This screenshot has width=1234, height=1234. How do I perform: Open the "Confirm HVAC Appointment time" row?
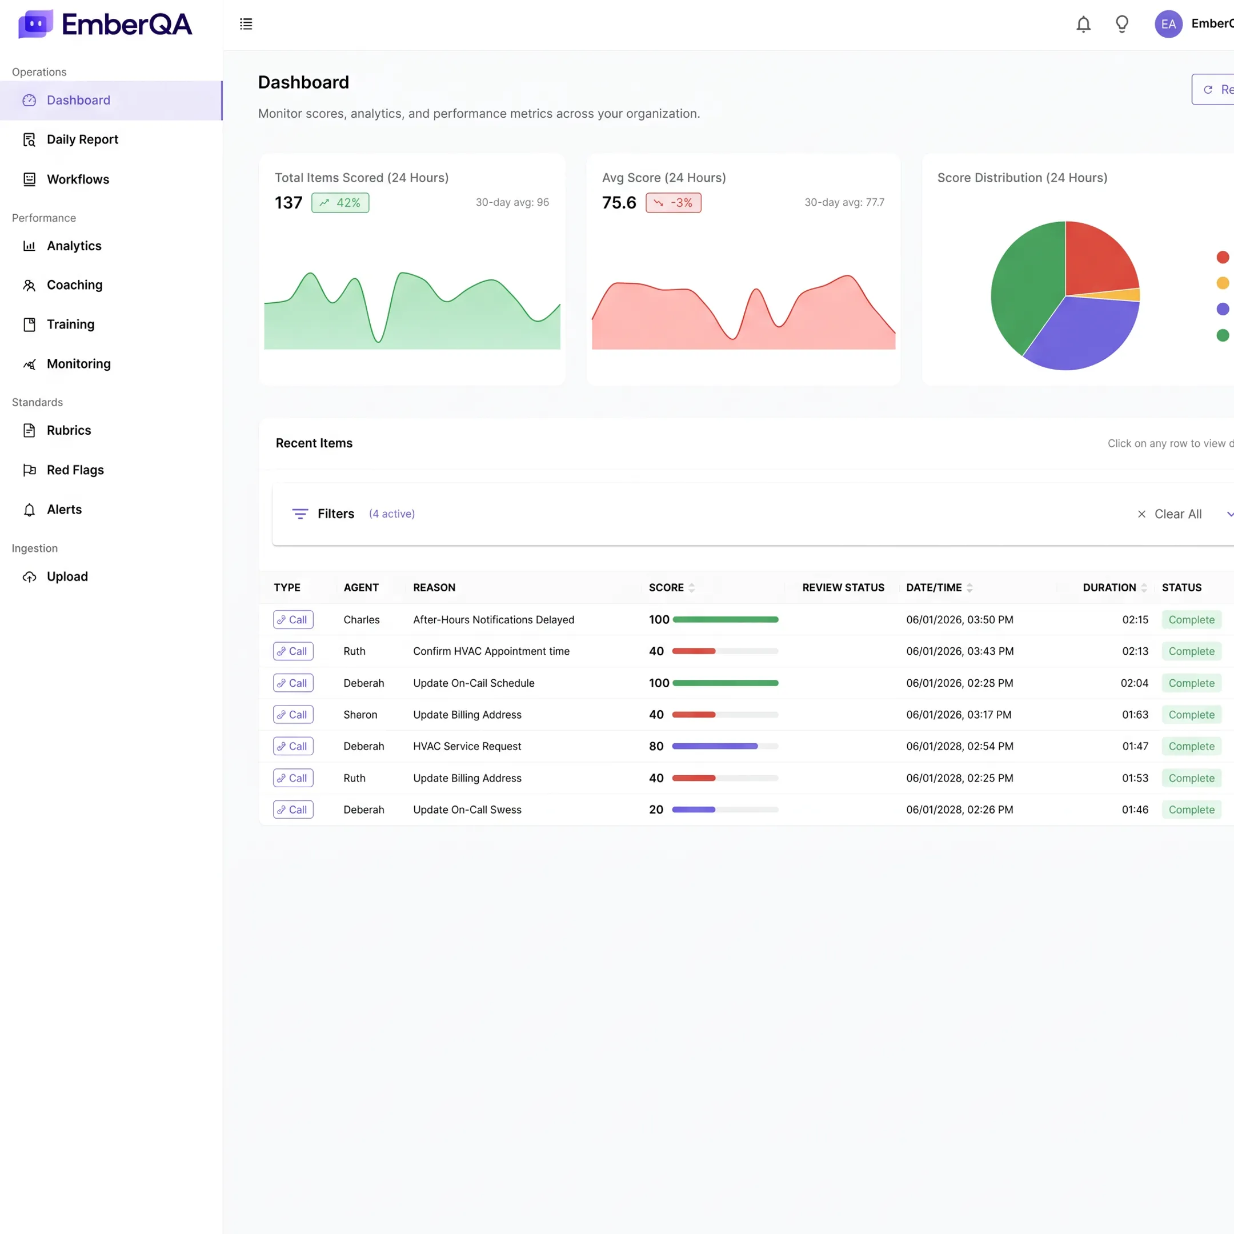click(x=746, y=651)
